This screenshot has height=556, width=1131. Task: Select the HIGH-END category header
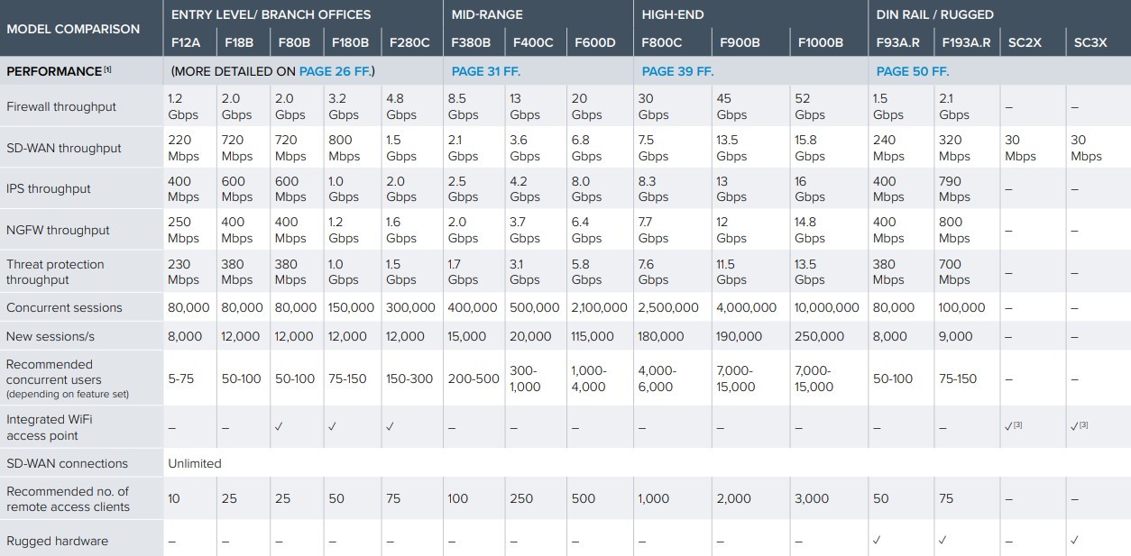tap(673, 14)
